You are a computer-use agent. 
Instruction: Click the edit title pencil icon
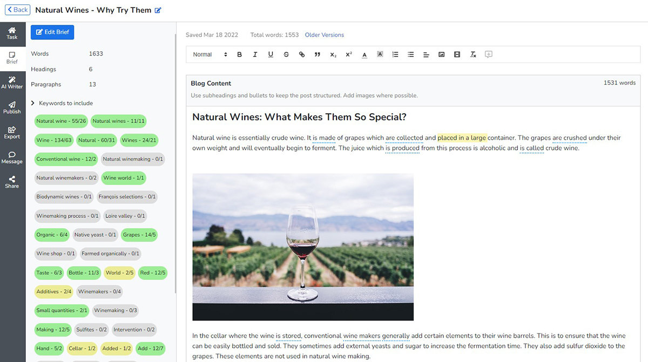coord(158,10)
